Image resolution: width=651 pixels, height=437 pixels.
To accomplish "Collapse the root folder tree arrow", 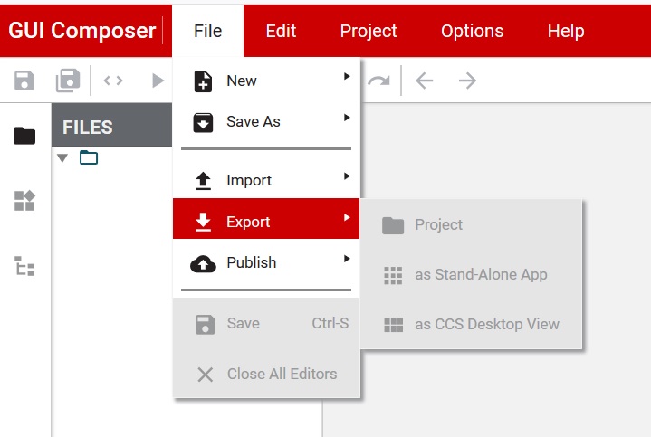I will (x=62, y=158).
